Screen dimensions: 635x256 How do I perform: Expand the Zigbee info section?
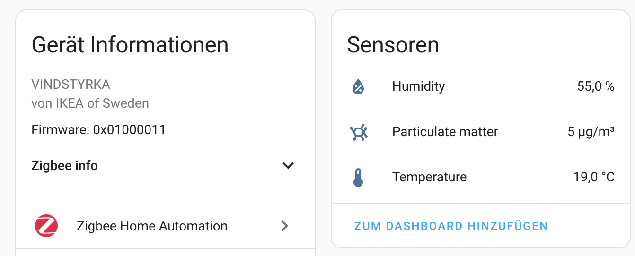[x=65, y=166]
